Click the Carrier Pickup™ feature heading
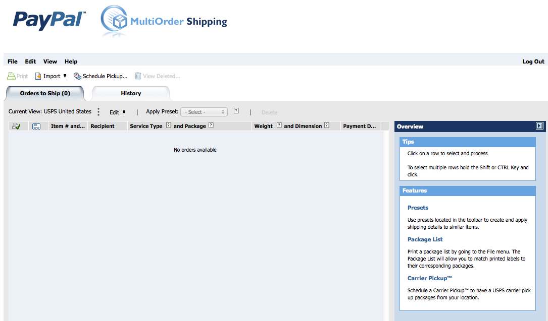 429,278
